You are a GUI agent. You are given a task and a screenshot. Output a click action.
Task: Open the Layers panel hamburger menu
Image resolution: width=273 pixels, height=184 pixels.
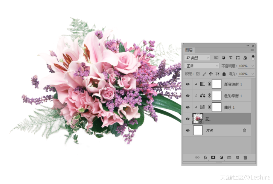(252, 50)
